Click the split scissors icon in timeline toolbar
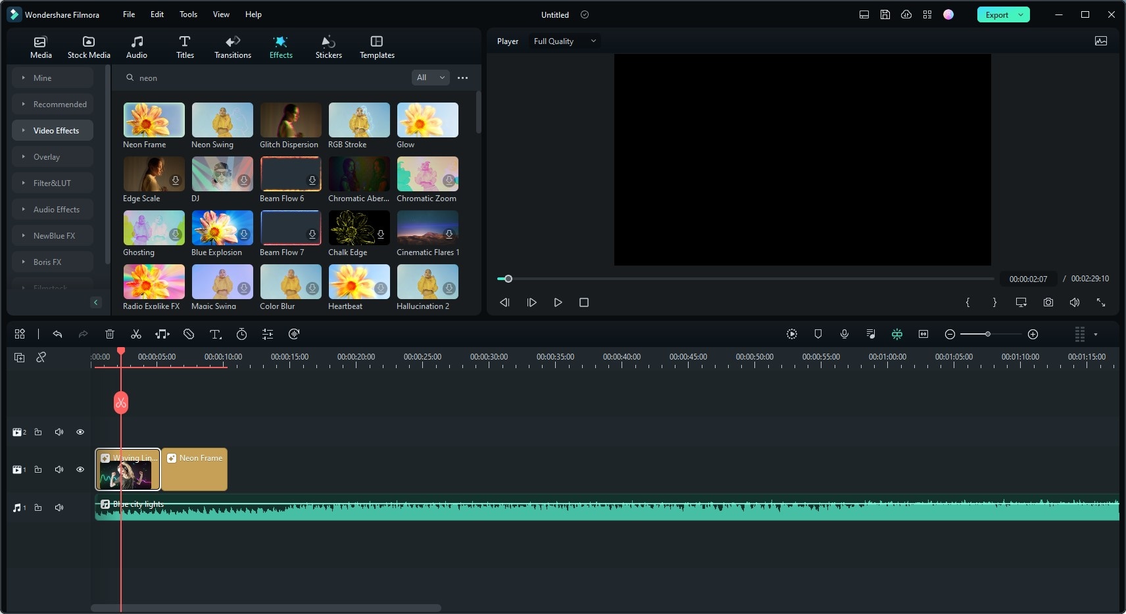The width and height of the screenshot is (1126, 614). [x=136, y=335]
